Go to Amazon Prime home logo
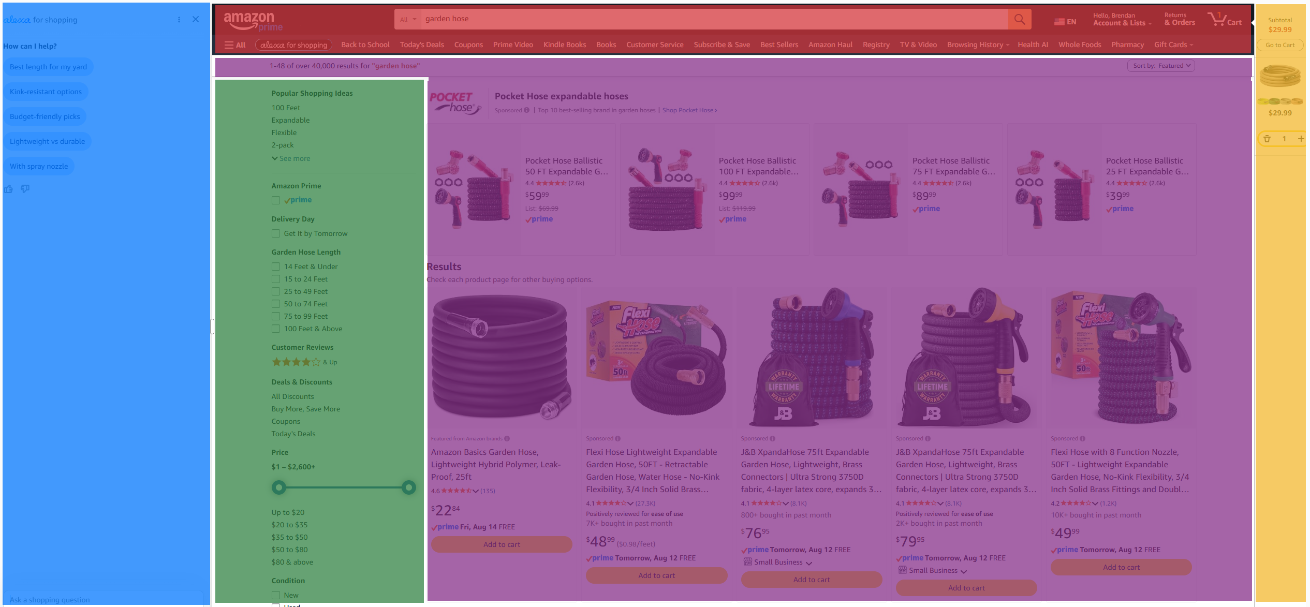This screenshot has height=607, width=1310. tap(253, 21)
